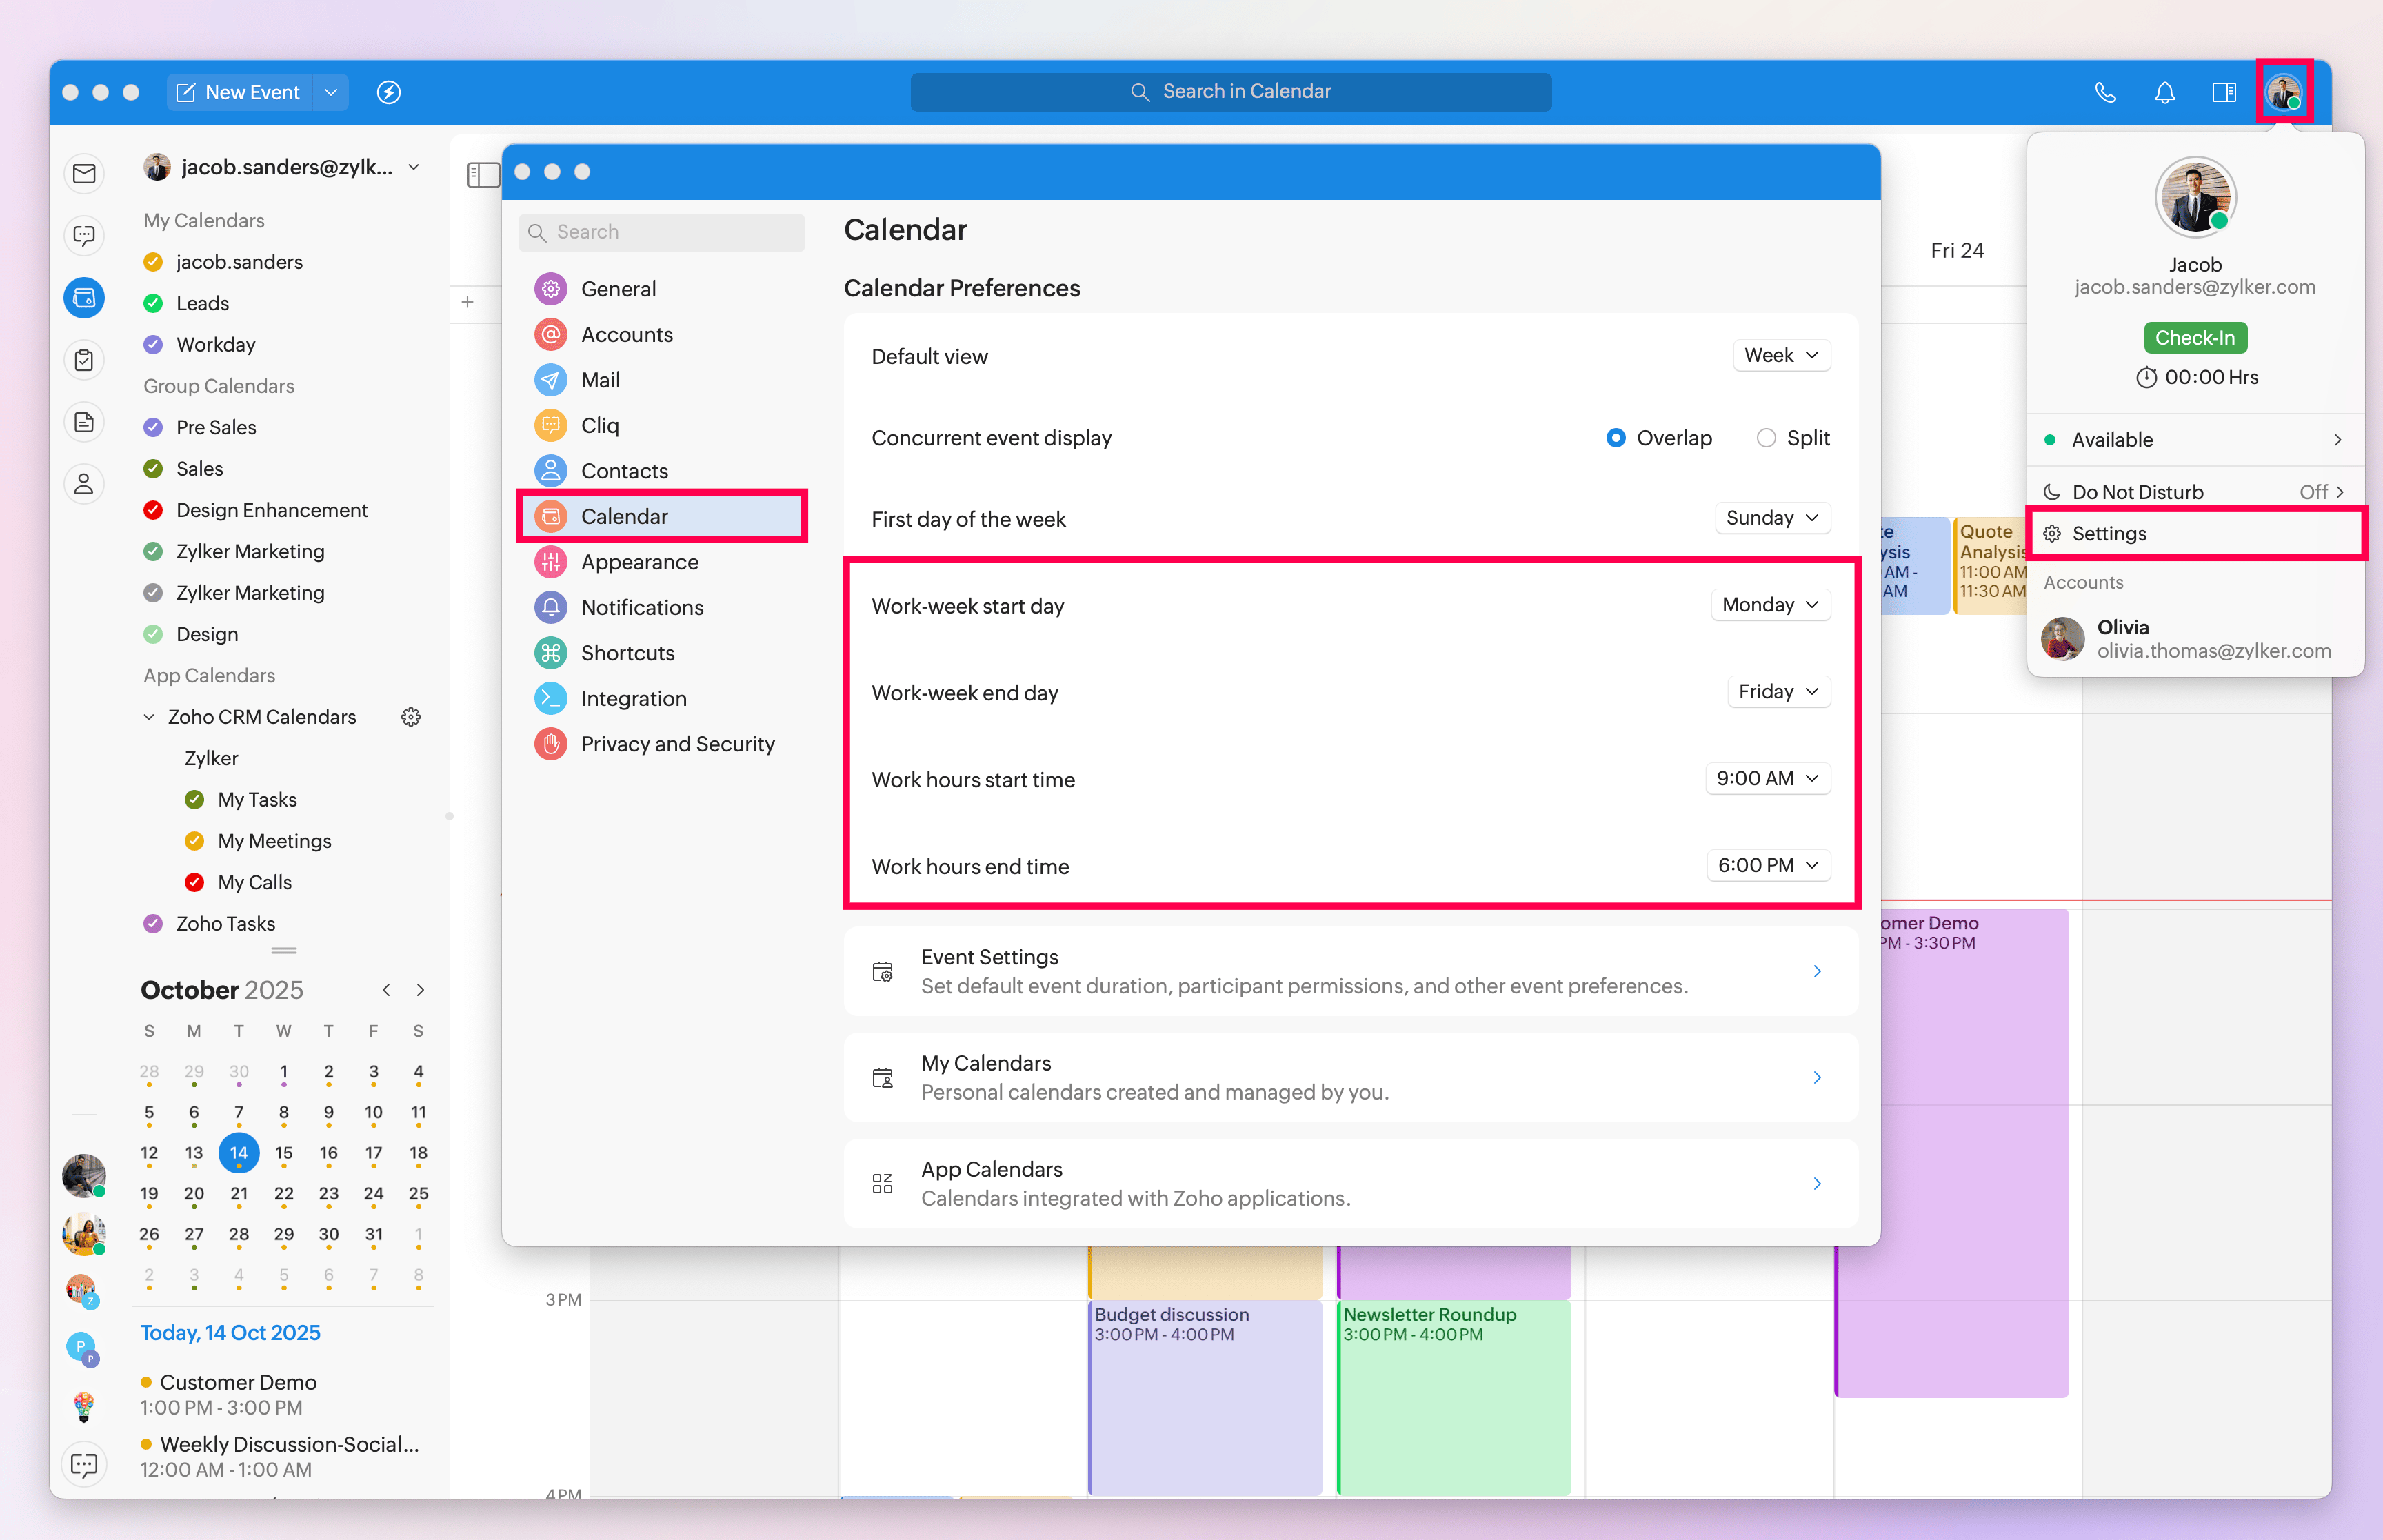The image size is (2383, 1540).
Task: Open the Default view Week dropdown
Action: [x=1781, y=356]
